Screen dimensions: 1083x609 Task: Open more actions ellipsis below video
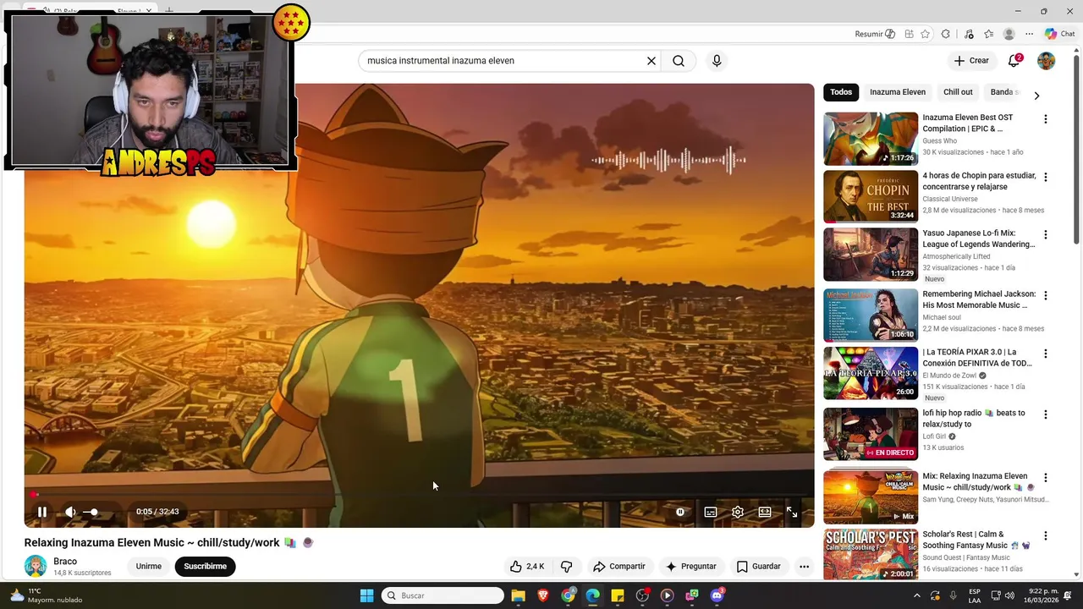(x=805, y=567)
